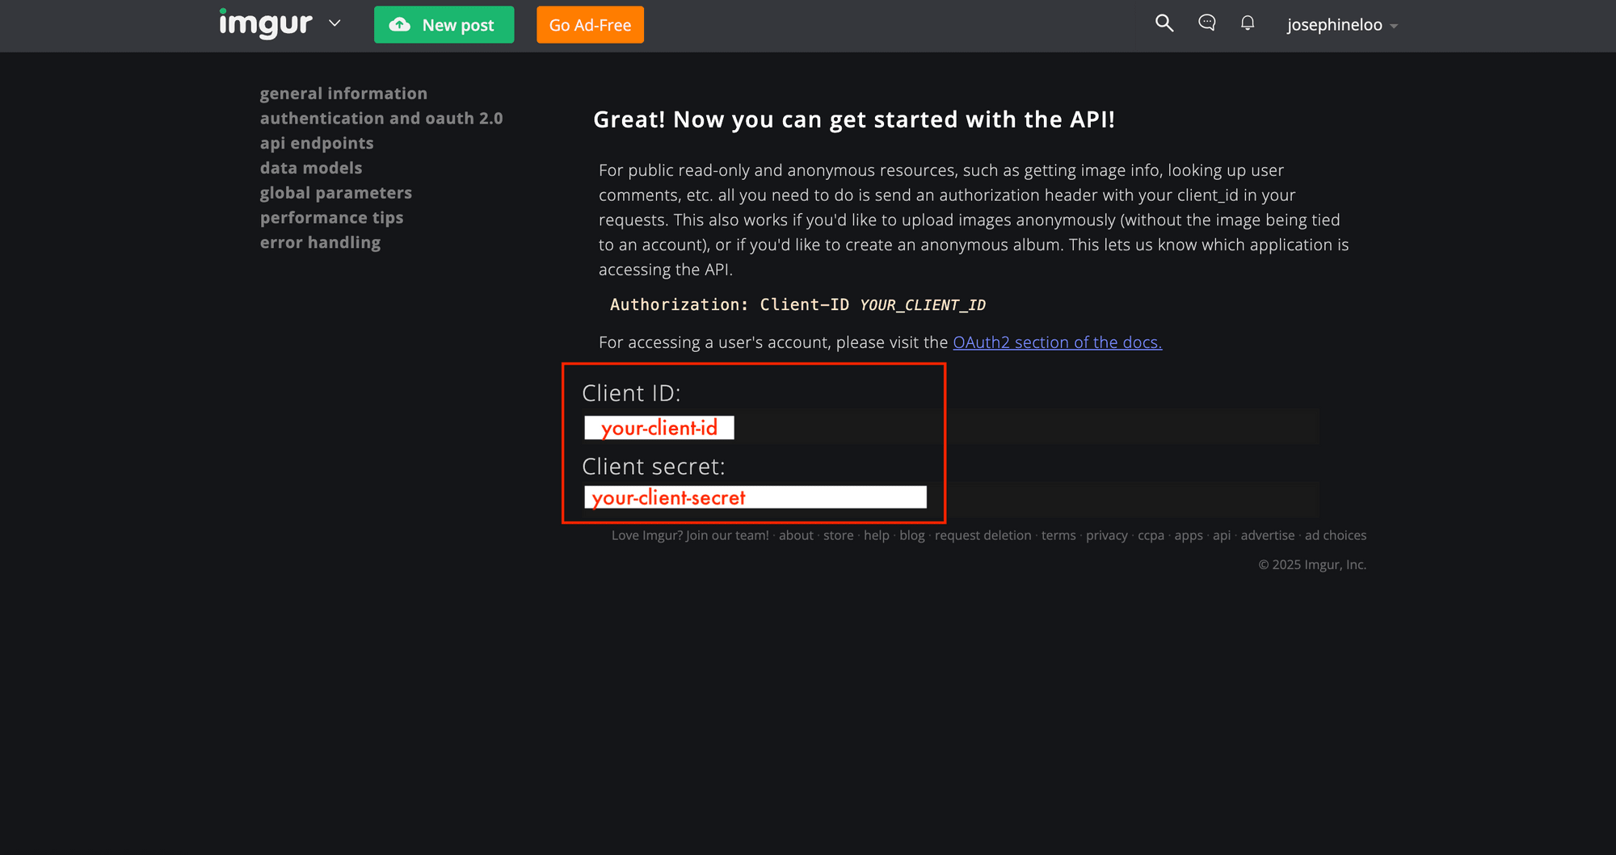Click the New post button

pos(444,25)
